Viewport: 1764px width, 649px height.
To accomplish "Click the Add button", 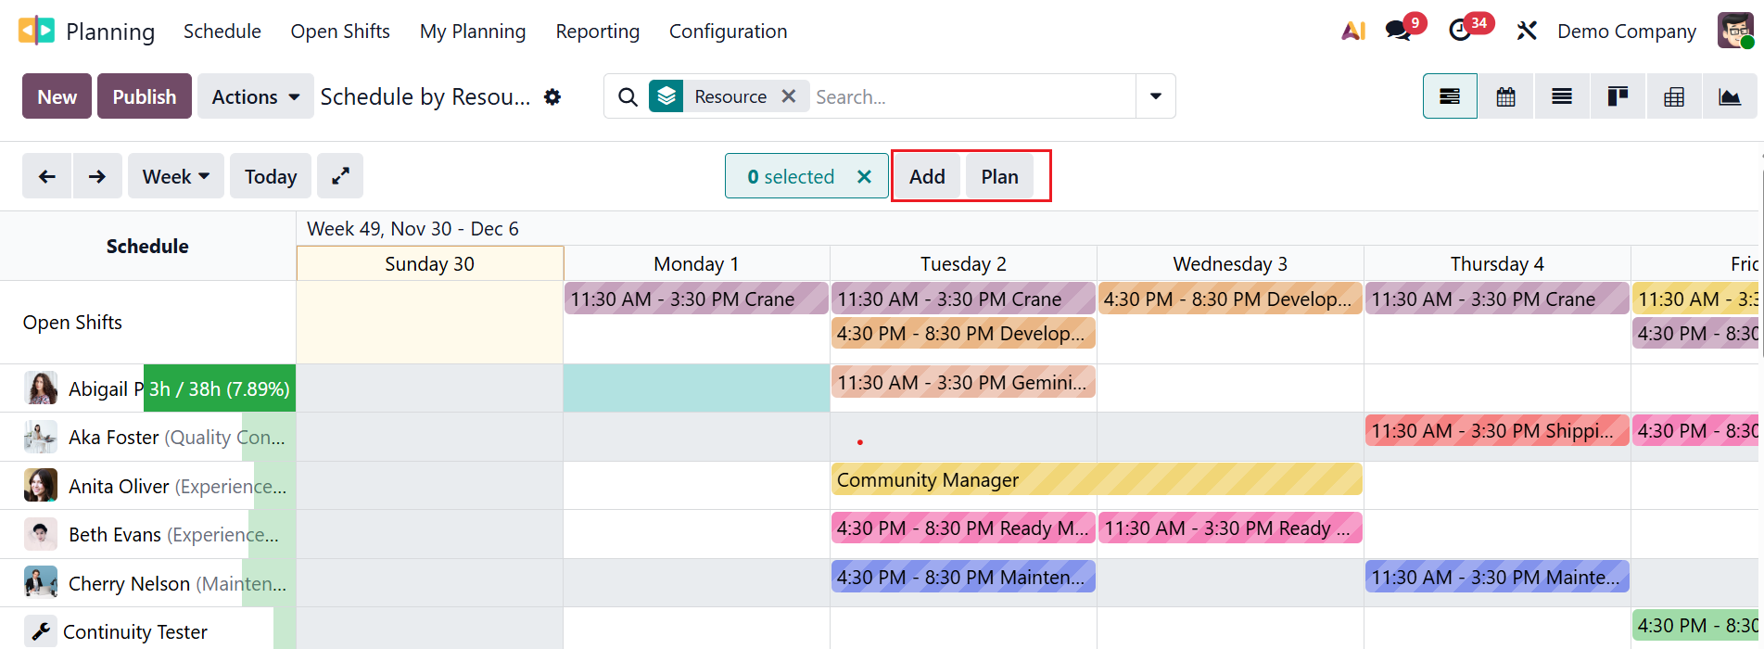I will click(x=927, y=176).
